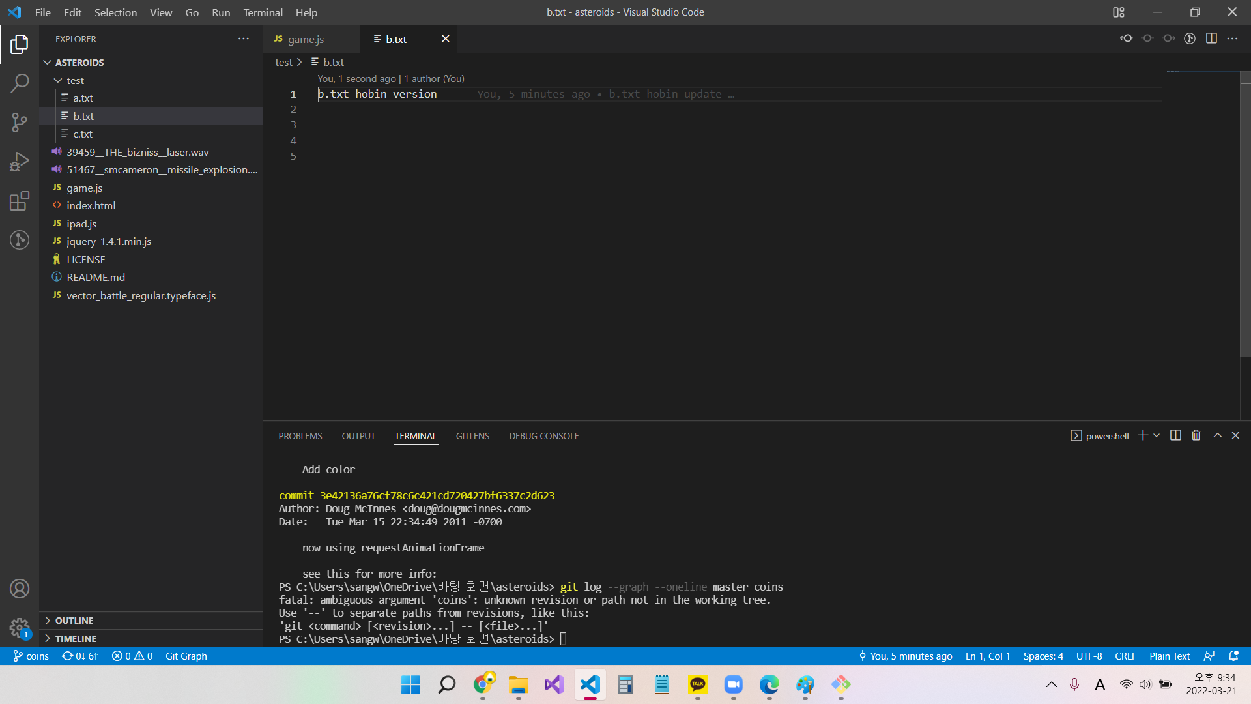The height and width of the screenshot is (704, 1251).
Task: Split the terminal panel
Action: click(x=1175, y=435)
